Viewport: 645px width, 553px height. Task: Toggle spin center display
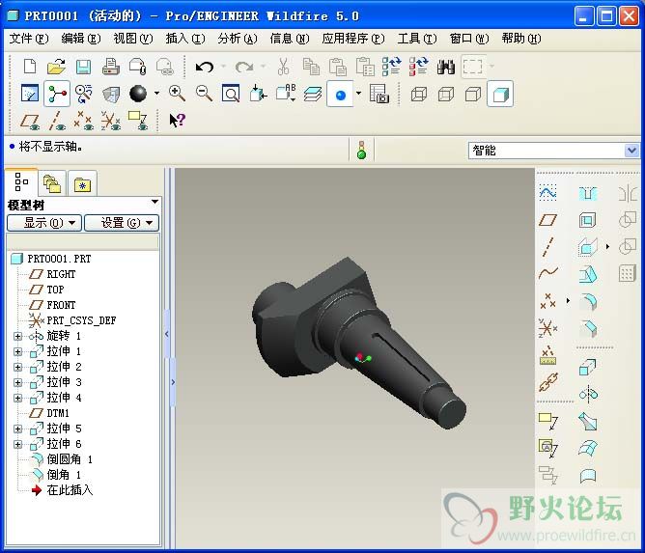tap(57, 95)
